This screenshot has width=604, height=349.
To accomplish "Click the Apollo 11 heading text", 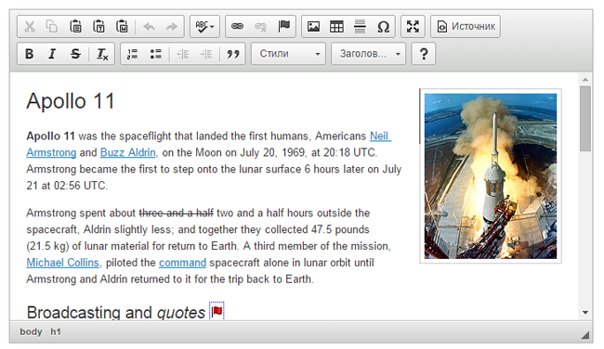I will point(71,101).
